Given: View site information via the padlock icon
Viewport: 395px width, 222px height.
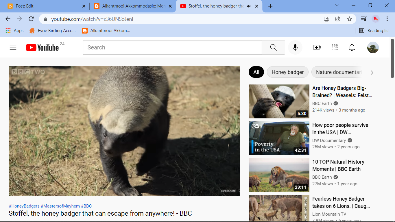Looking at the screenshot, I should (x=45, y=19).
